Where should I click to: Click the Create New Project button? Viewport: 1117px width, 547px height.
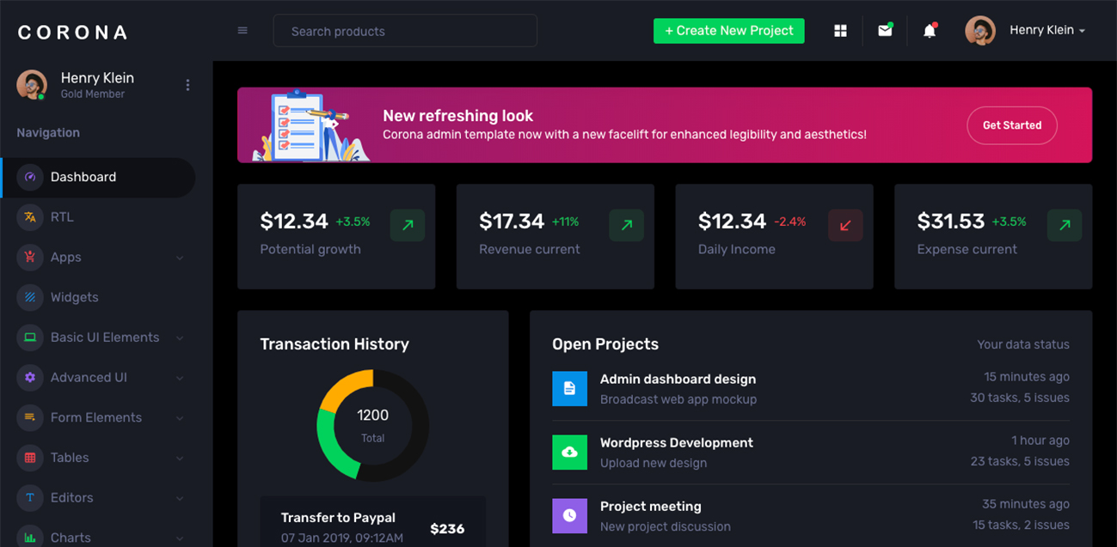[728, 31]
